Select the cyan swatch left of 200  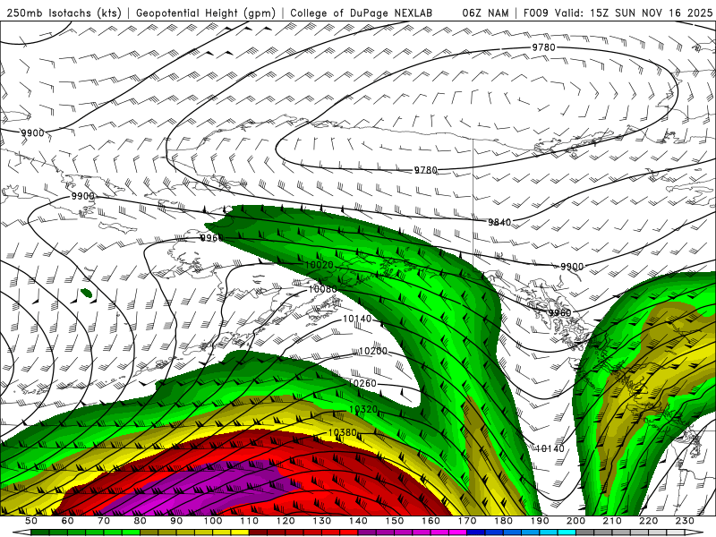point(567,533)
